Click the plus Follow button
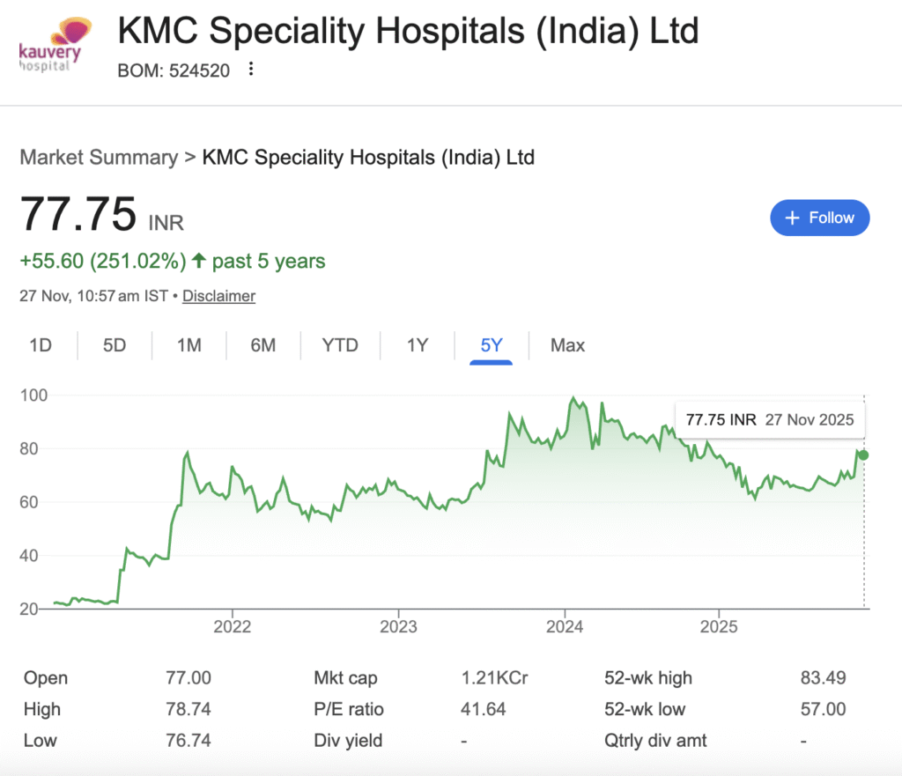The width and height of the screenshot is (902, 776). [x=819, y=218]
